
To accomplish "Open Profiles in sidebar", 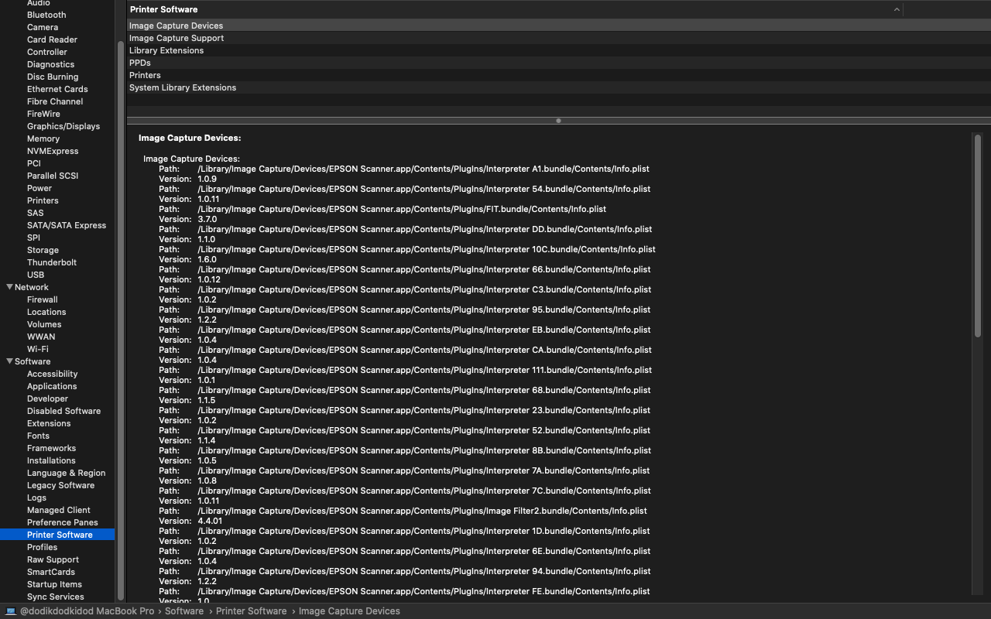I will click(x=43, y=547).
